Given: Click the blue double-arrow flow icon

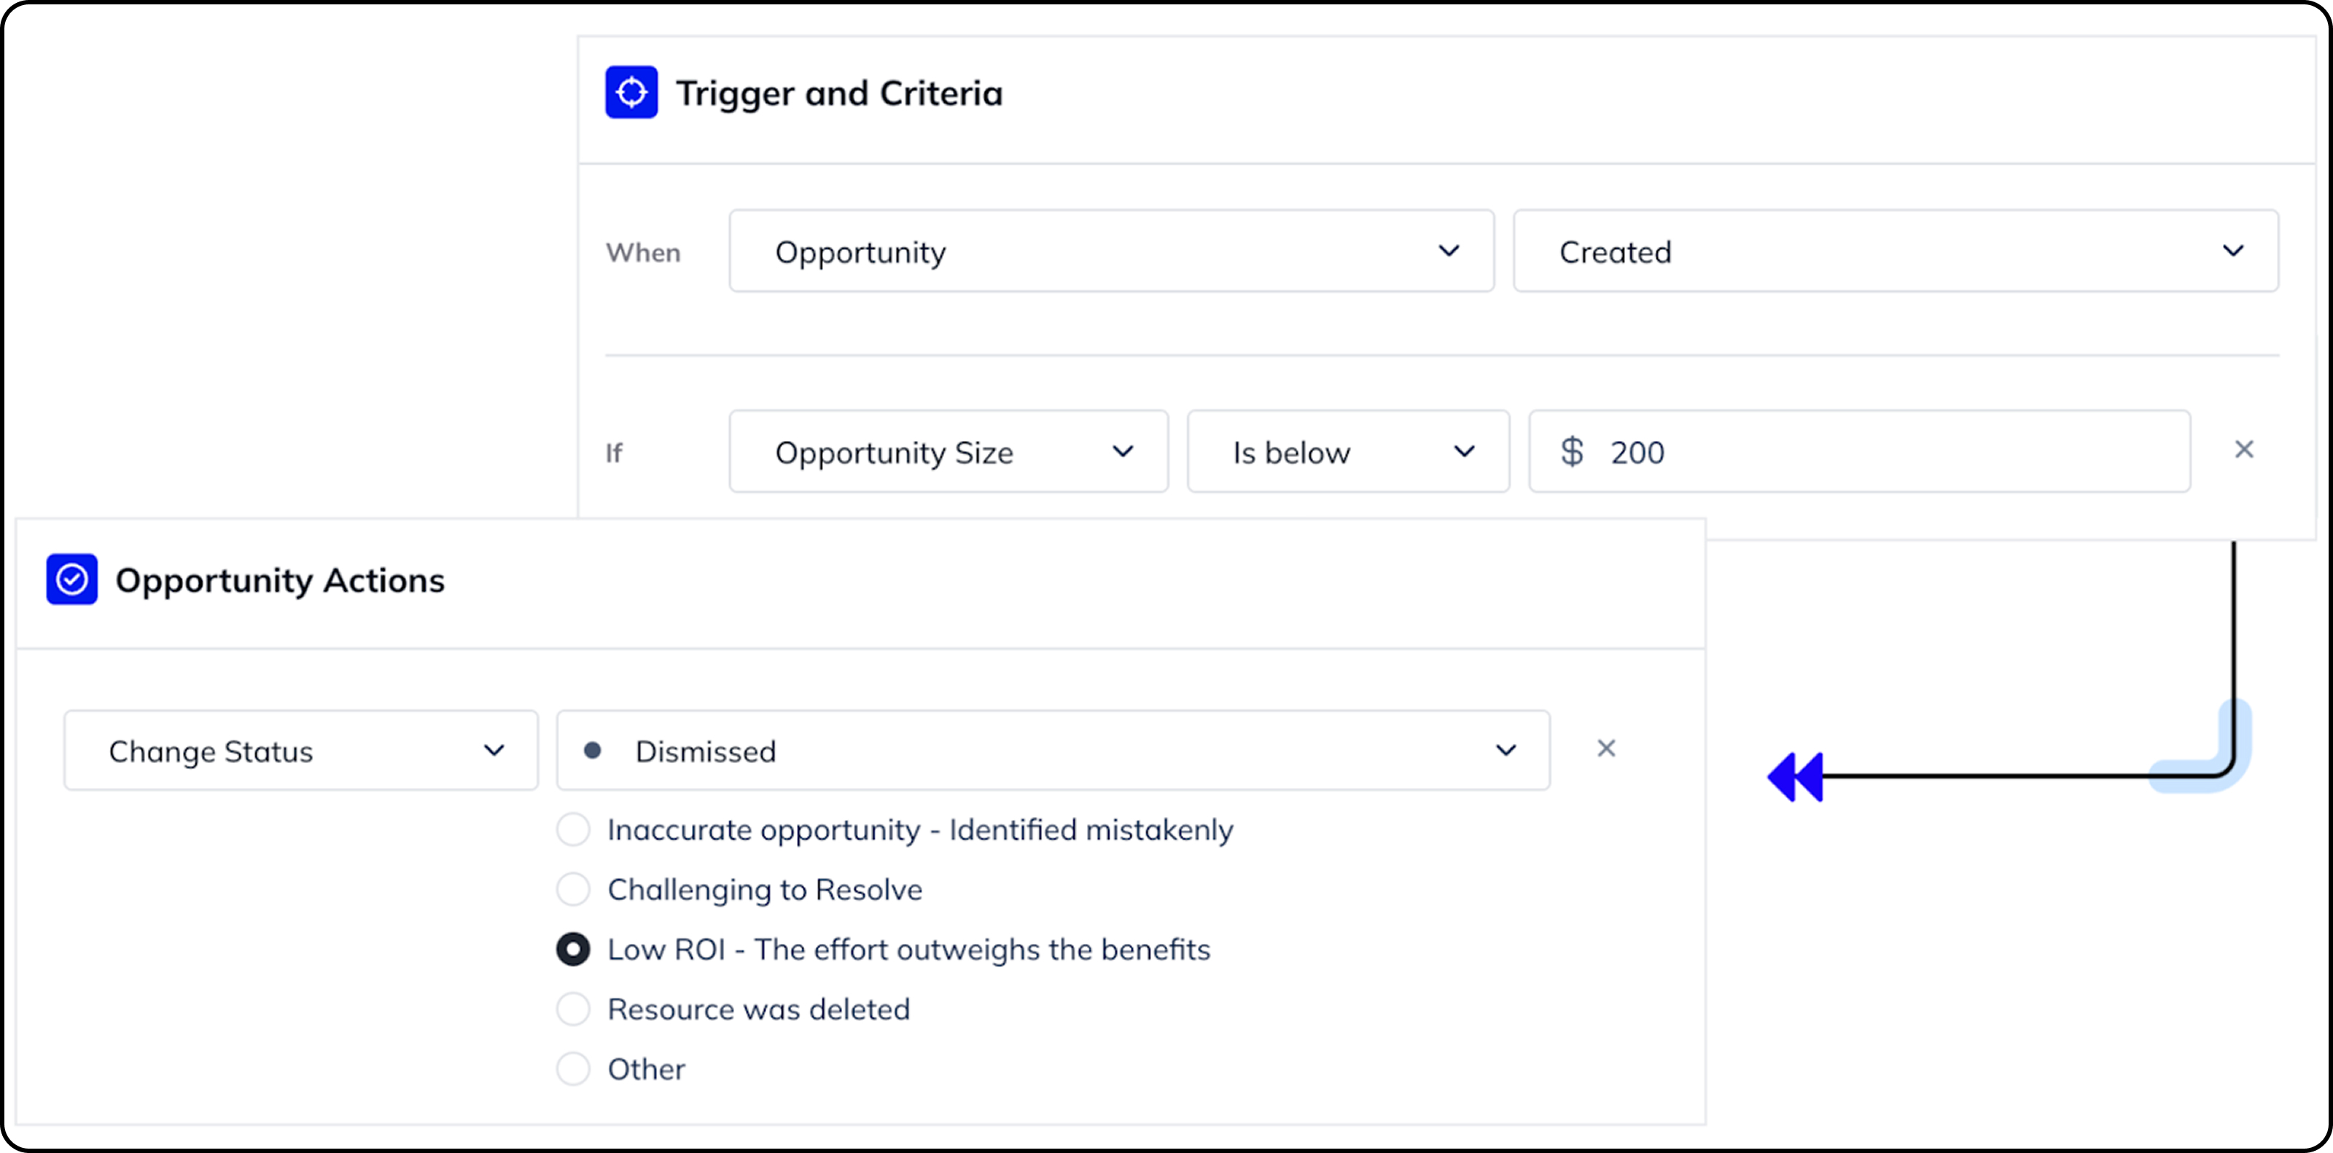Looking at the screenshot, I should click(x=1795, y=776).
